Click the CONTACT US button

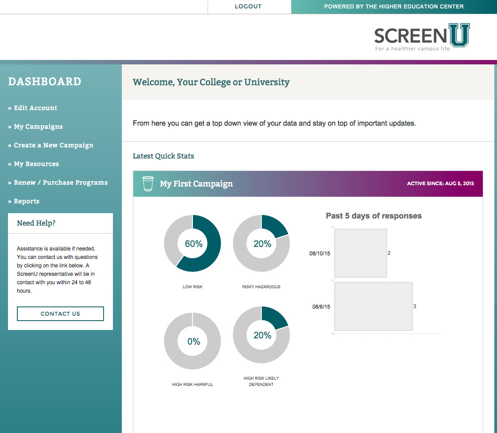tap(60, 314)
